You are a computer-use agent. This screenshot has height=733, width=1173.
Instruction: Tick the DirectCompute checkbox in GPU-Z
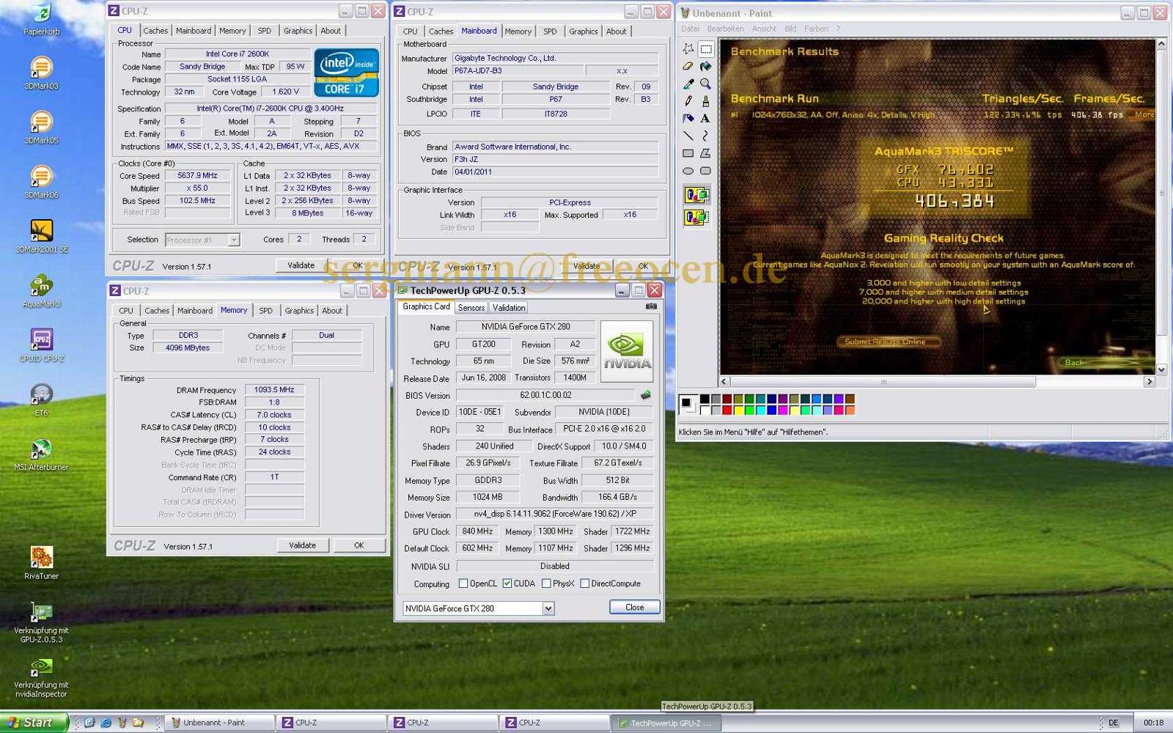[x=584, y=583]
